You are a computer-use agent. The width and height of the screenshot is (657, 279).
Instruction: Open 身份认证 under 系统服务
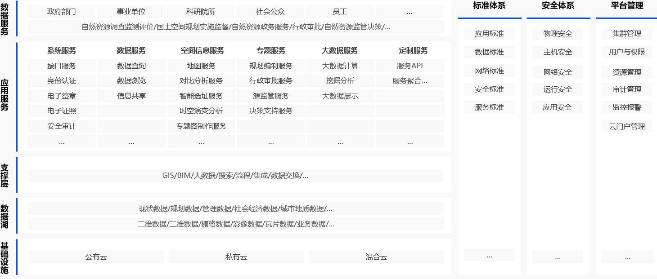coord(62,81)
